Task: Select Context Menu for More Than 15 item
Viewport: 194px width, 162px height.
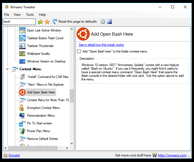Action: [x=48, y=100]
